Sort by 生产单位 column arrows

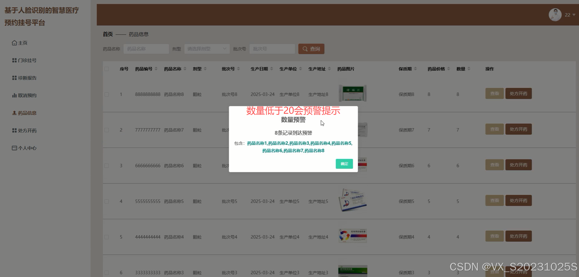300,69
